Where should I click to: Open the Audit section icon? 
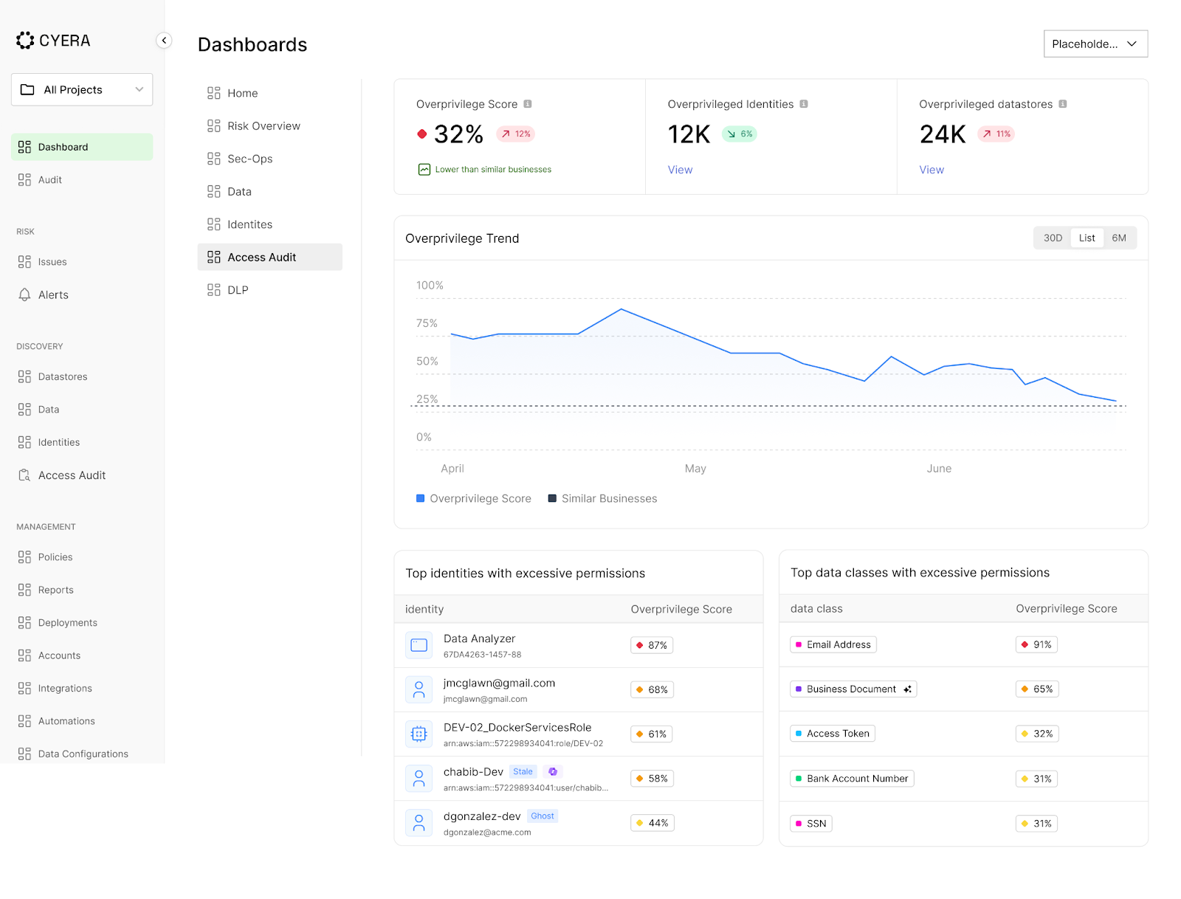pos(23,179)
